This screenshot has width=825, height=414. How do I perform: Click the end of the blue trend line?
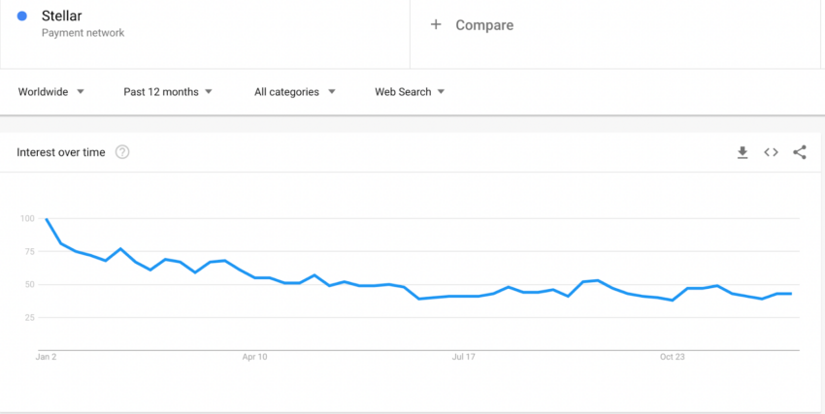click(x=791, y=294)
